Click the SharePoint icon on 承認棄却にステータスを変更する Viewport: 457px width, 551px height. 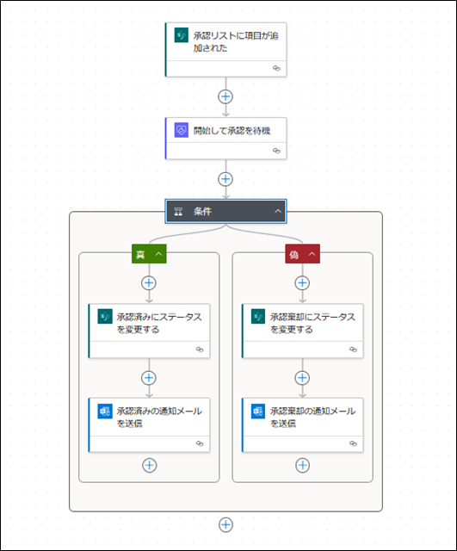point(258,316)
